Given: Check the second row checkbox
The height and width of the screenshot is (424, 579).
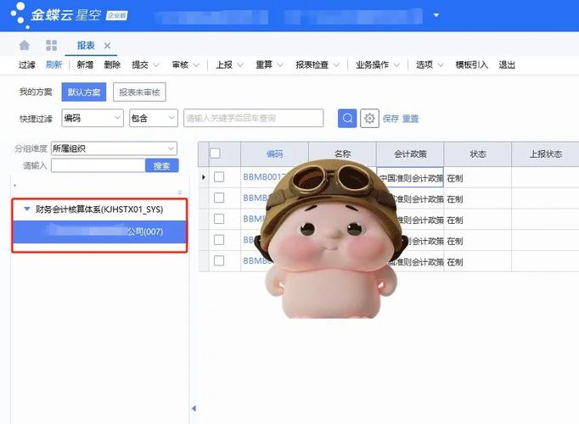Looking at the screenshot, I should (219, 198).
